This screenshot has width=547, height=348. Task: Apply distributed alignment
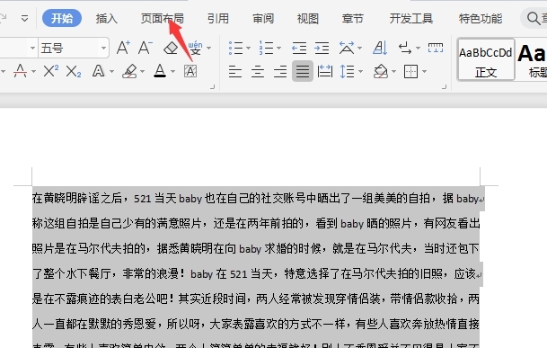pos(325,71)
